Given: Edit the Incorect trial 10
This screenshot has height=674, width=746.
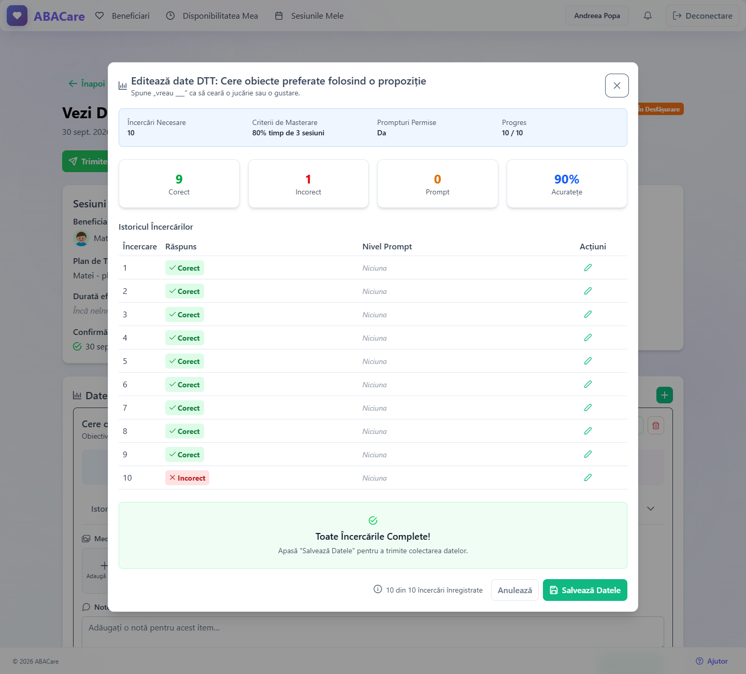Looking at the screenshot, I should coord(587,478).
